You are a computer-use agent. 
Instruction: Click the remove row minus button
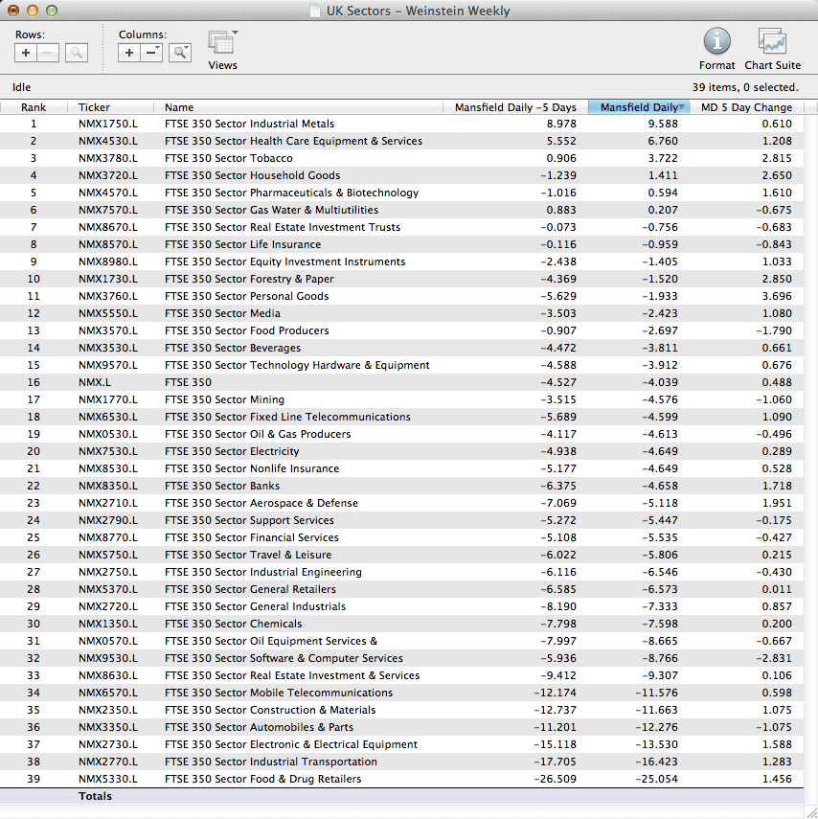49,53
